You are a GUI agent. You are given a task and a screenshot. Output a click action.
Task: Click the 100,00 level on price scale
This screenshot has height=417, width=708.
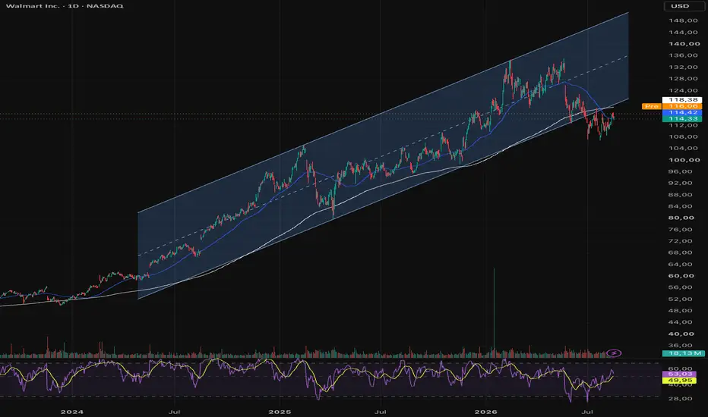point(684,160)
